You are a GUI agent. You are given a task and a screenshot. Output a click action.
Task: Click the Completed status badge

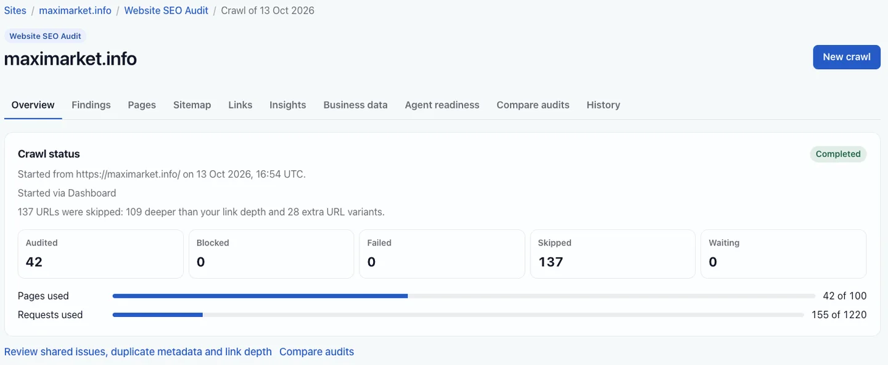tap(838, 154)
